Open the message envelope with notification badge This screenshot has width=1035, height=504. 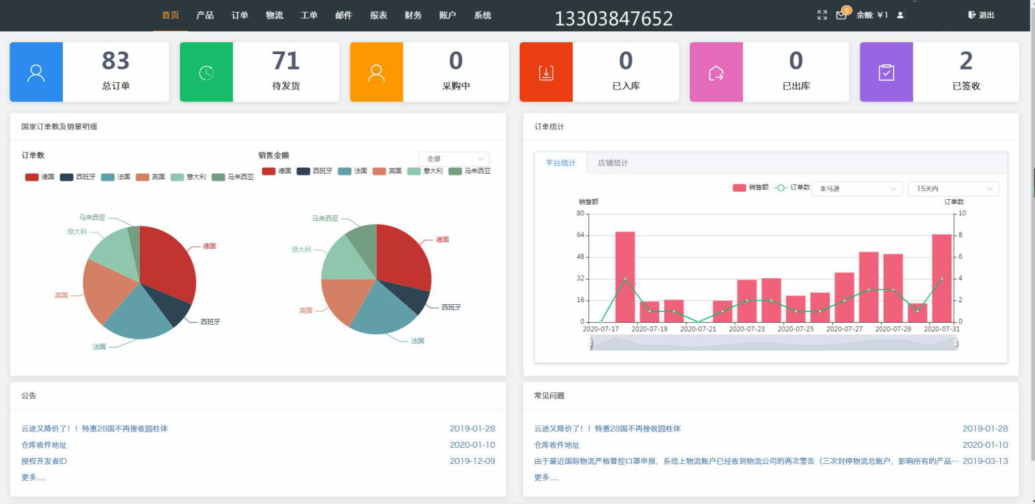point(841,15)
